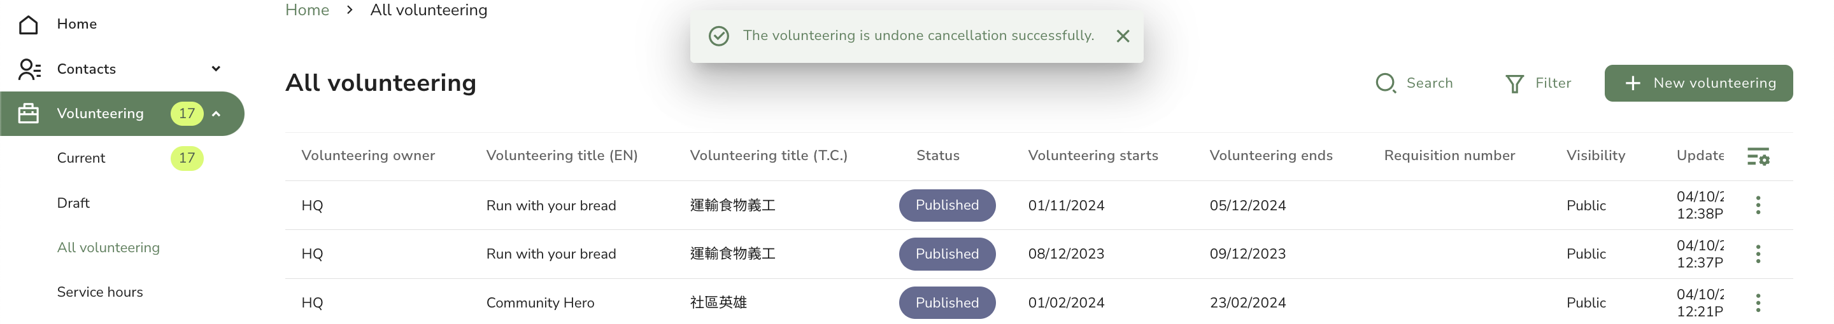Select All volunteering in sidebar
This screenshot has height=324, width=1834.
pyautogui.click(x=108, y=247)
